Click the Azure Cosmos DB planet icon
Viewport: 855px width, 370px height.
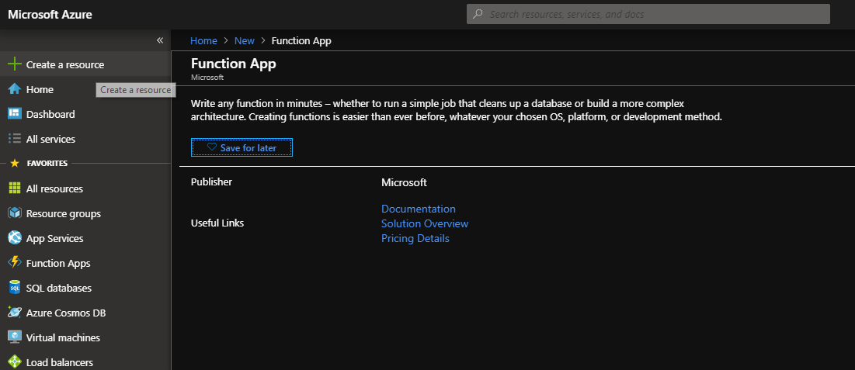[15, 313]
